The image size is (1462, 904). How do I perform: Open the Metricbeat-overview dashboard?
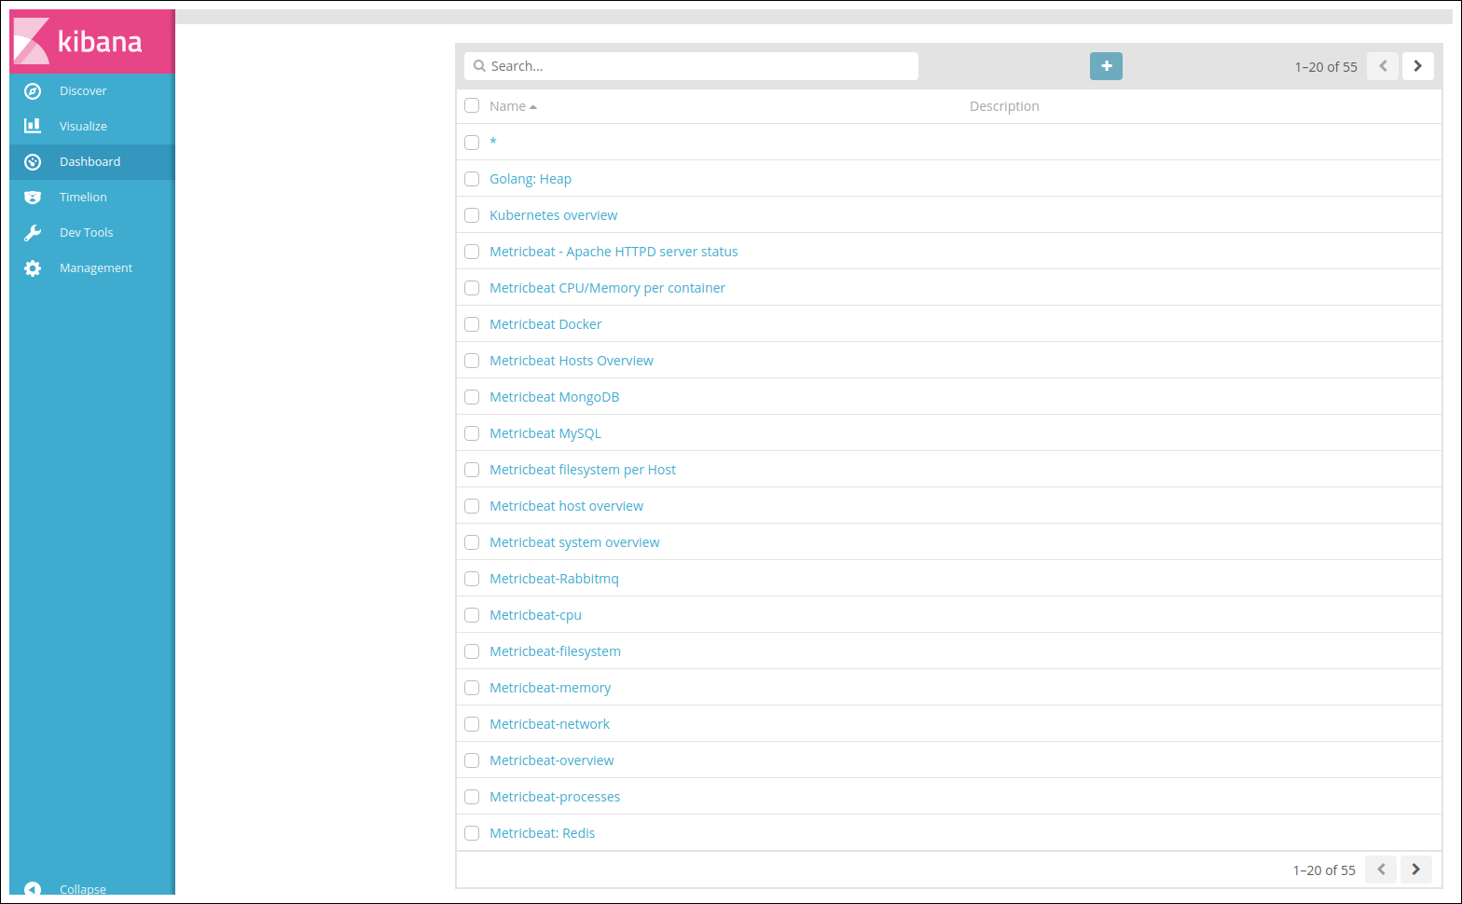tap(552, 760)
